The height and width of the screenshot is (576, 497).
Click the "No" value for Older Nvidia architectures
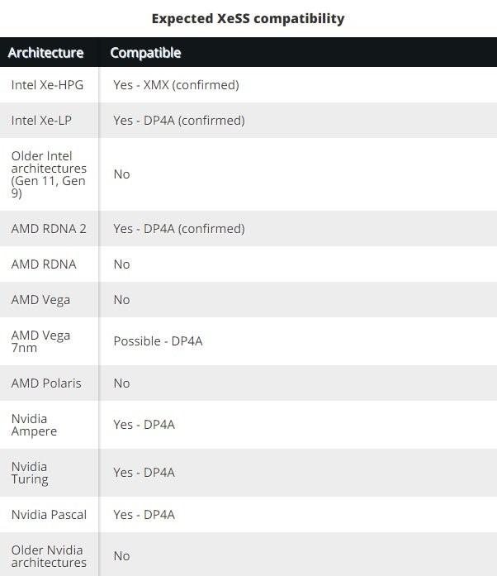tap(121, 556)
